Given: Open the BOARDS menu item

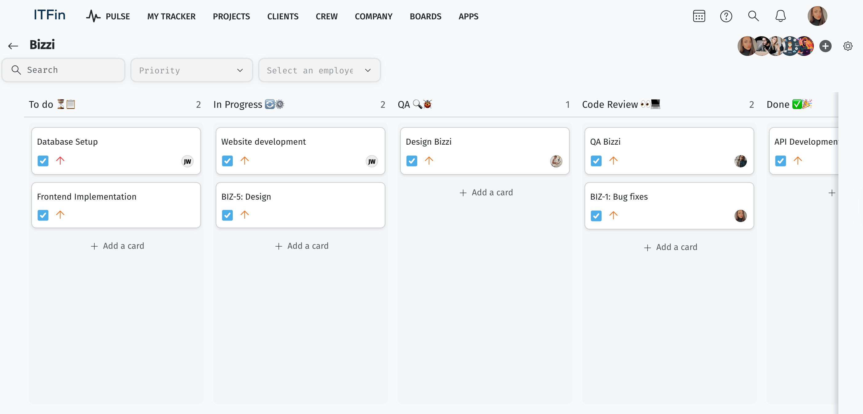Looking at the screenshot, I should coord(425,16).
